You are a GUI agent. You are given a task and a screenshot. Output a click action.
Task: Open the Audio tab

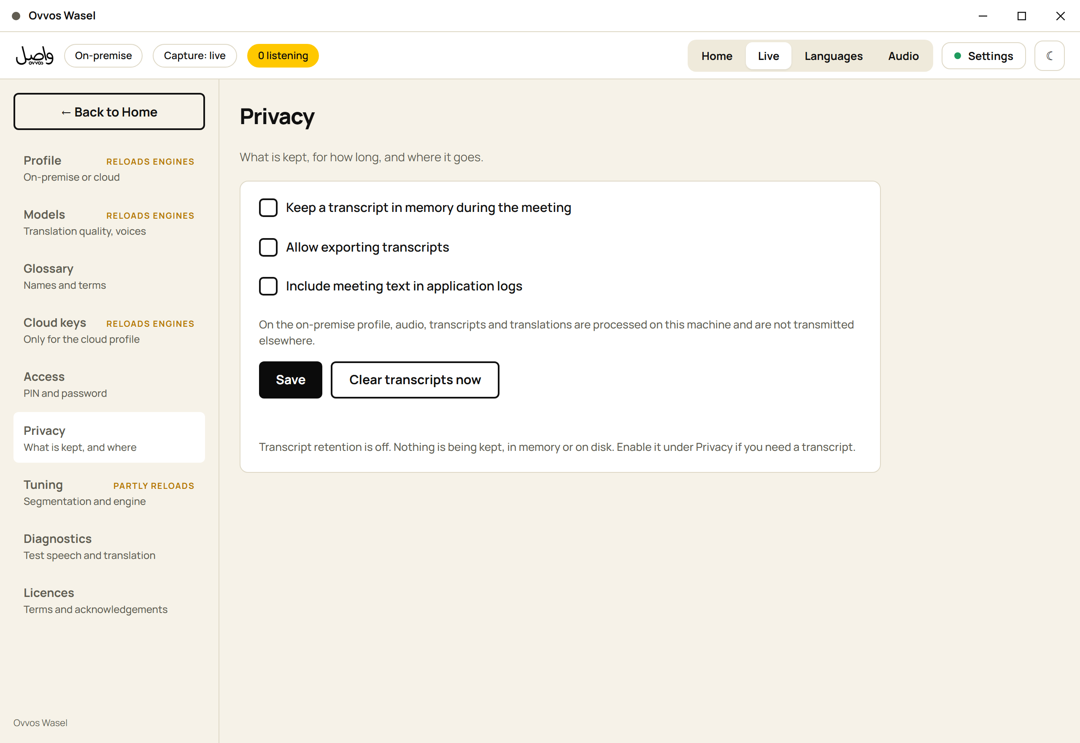coord(903,56)
